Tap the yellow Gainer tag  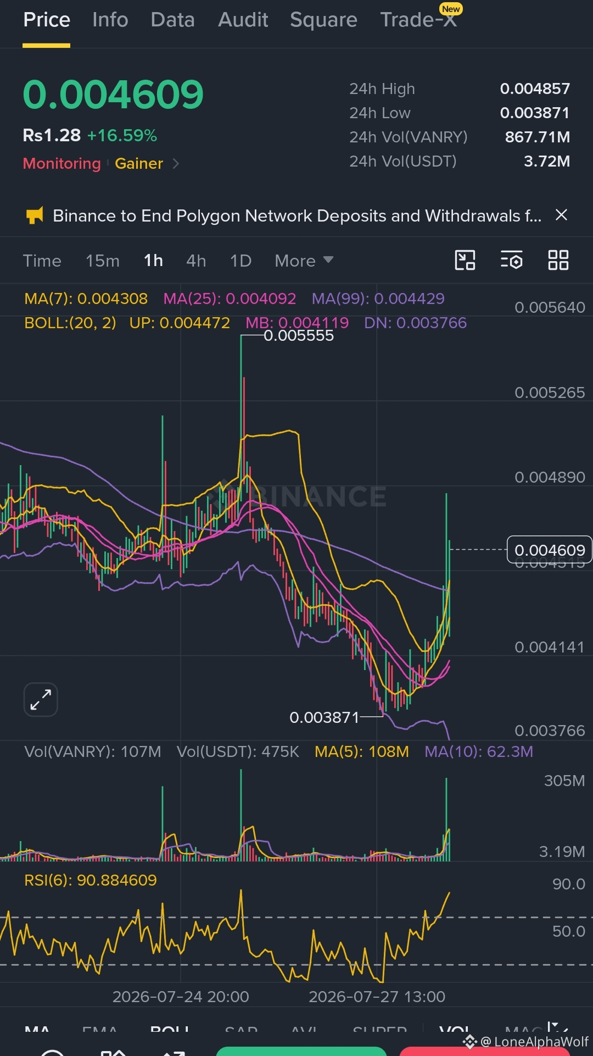pyautogui.click(x=139, y=163)
